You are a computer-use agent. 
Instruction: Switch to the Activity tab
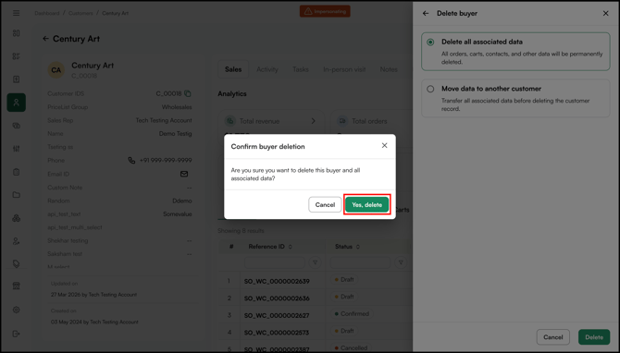click(x=267, y=69)
